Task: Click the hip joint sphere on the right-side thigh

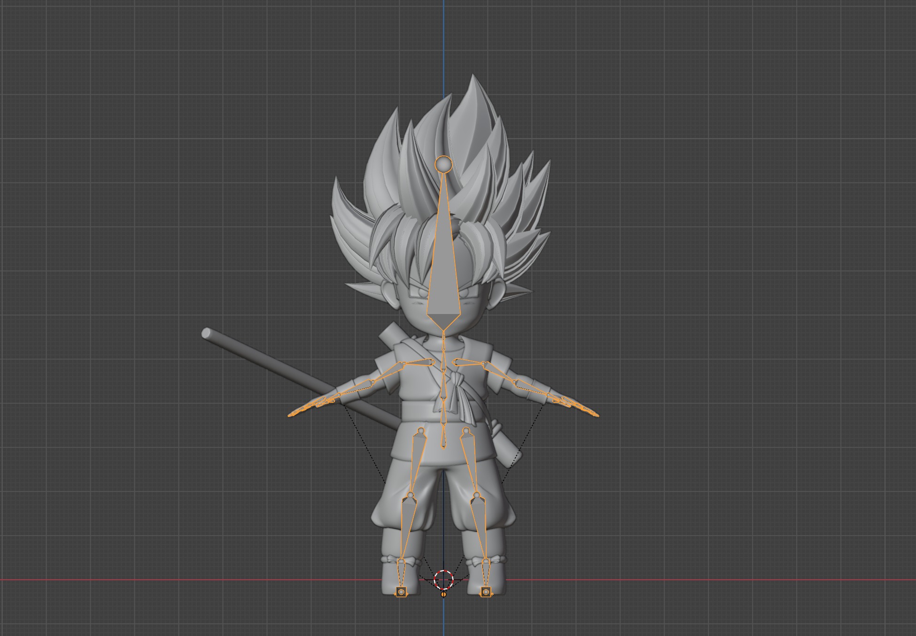Action: tap(466, 430)
